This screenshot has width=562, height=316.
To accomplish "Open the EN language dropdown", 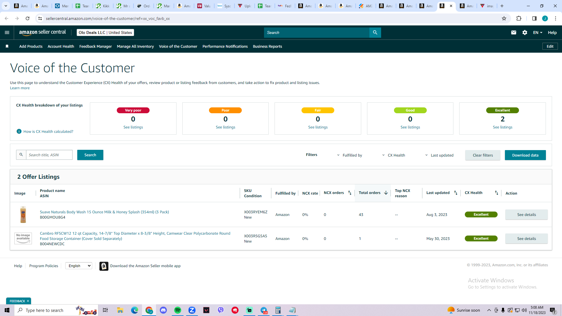I will (x=537, y=32).
